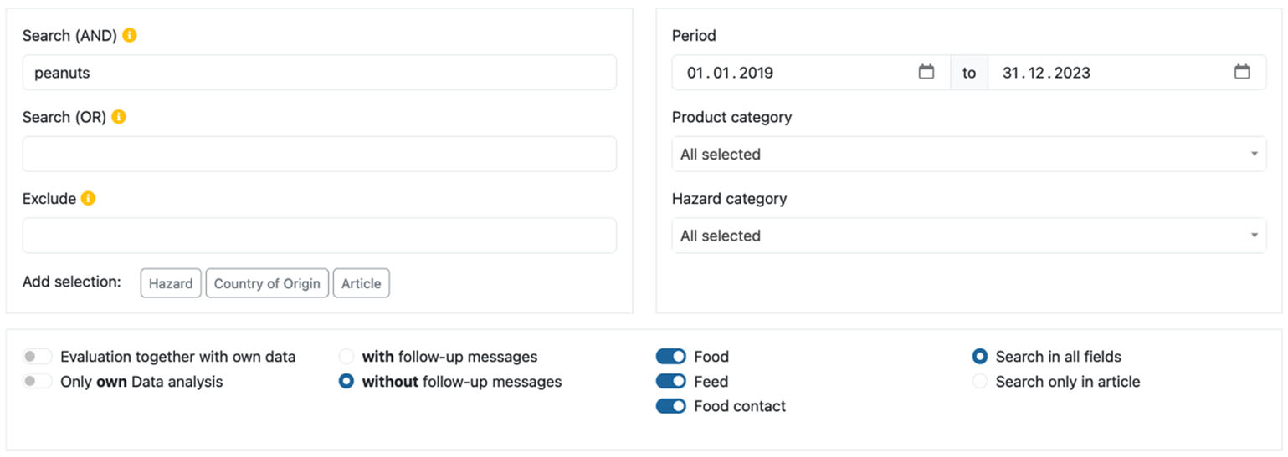1288x457 pixels.
Task: Select Search in all fields option
Action: [x=980, y=357]
